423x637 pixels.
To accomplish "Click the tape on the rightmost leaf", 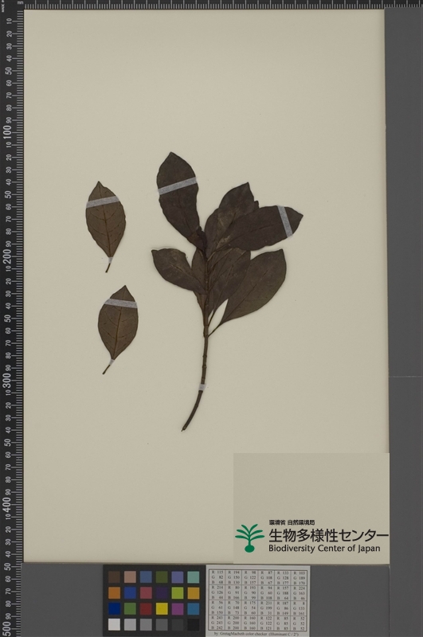I will pos(285,221).
